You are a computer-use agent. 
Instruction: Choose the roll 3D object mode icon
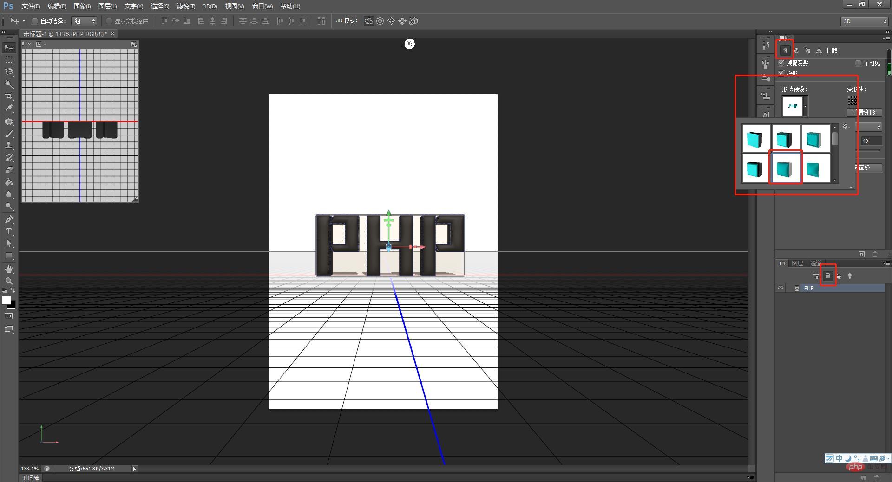coord(380,21)
